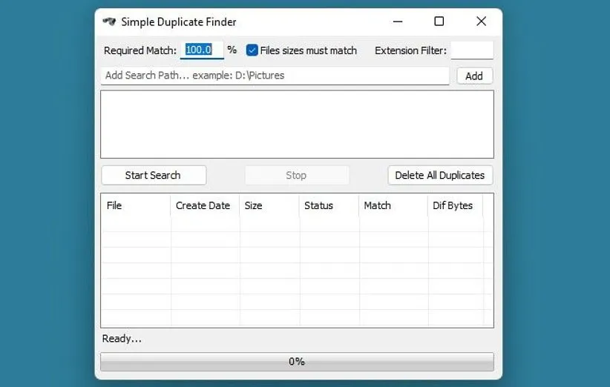Close the Simple Duplicate Finder window
This screenshot has height=387, width=610.
(x=481, y=21)
